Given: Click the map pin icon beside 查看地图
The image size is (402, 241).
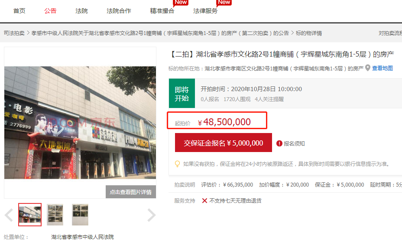Looking at the screenshot, I should 368,68.
